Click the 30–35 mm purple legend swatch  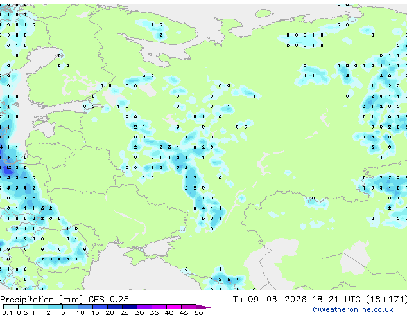(144, 307)
